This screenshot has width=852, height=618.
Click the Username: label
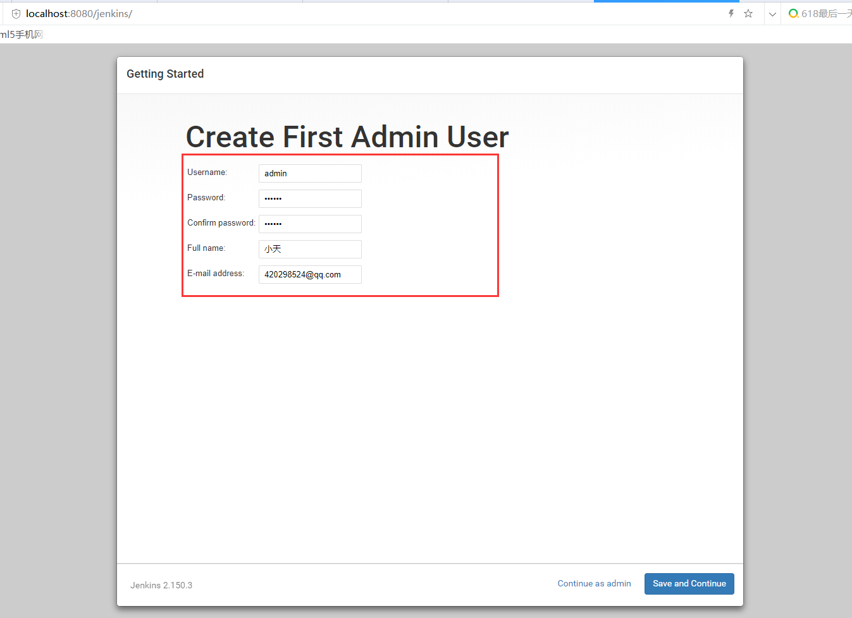click(x=207, y=172)
